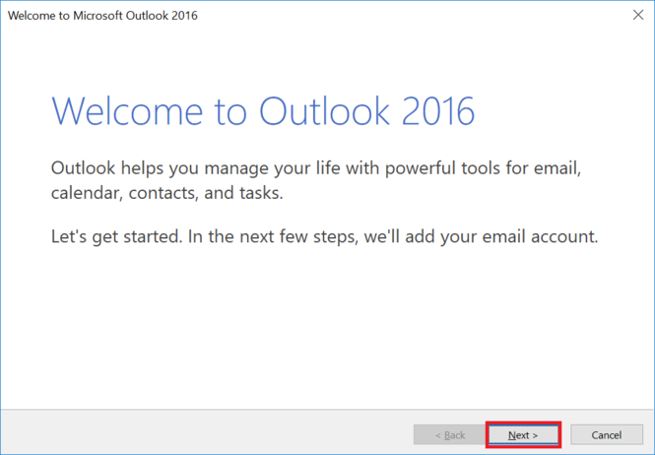Click the title bar text 'Welcome to Microsoft Outlook 2016'
Image resolution: width=655 pixels, height=455 pixels.
[102, 17]
